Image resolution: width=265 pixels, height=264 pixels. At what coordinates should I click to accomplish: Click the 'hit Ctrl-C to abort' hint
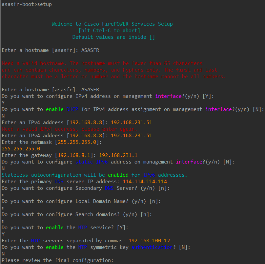point(112,31)
